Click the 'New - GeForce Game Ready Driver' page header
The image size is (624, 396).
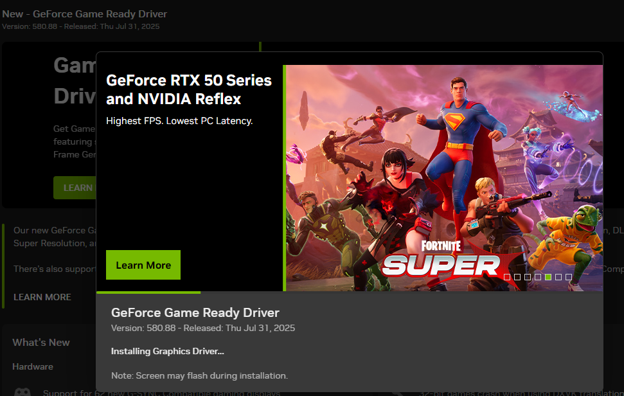(x=84, y=14)
